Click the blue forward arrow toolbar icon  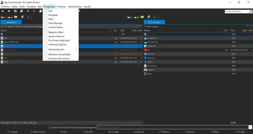point(9,11)
